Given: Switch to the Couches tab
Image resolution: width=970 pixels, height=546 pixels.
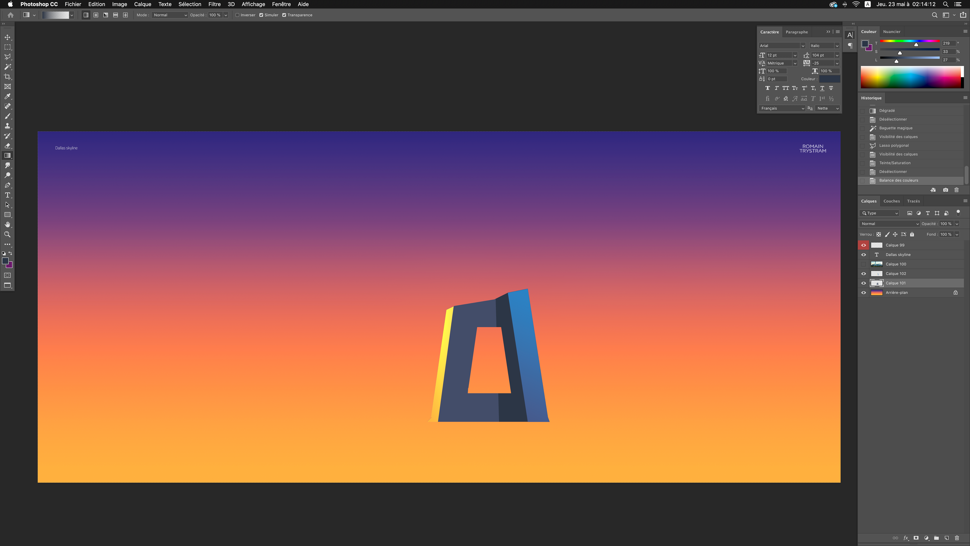Looking at the screenshot, I should coord(891,201).
